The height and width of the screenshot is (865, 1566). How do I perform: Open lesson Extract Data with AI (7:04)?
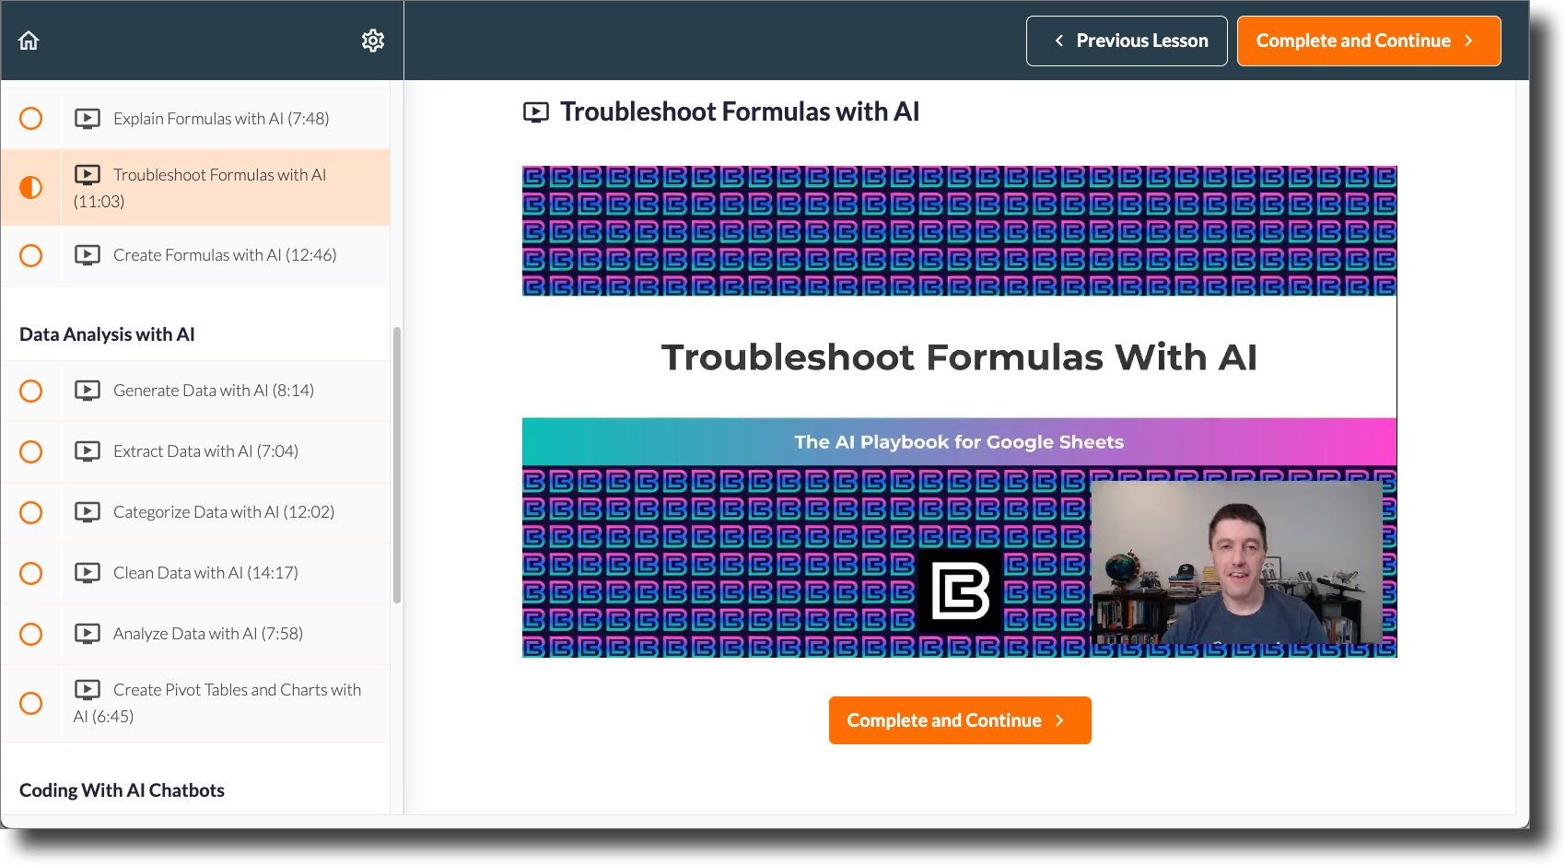(x=195, y=452)
